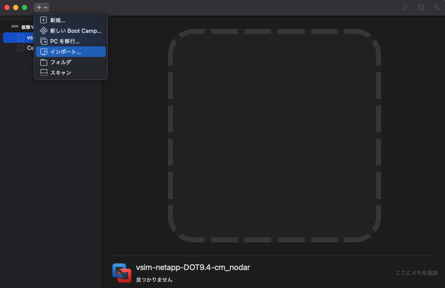Viewport: 445px width, 288px height.
Task: Choose PC を移行... menu item
Action: pyautogui.click(x=71, y=41)
